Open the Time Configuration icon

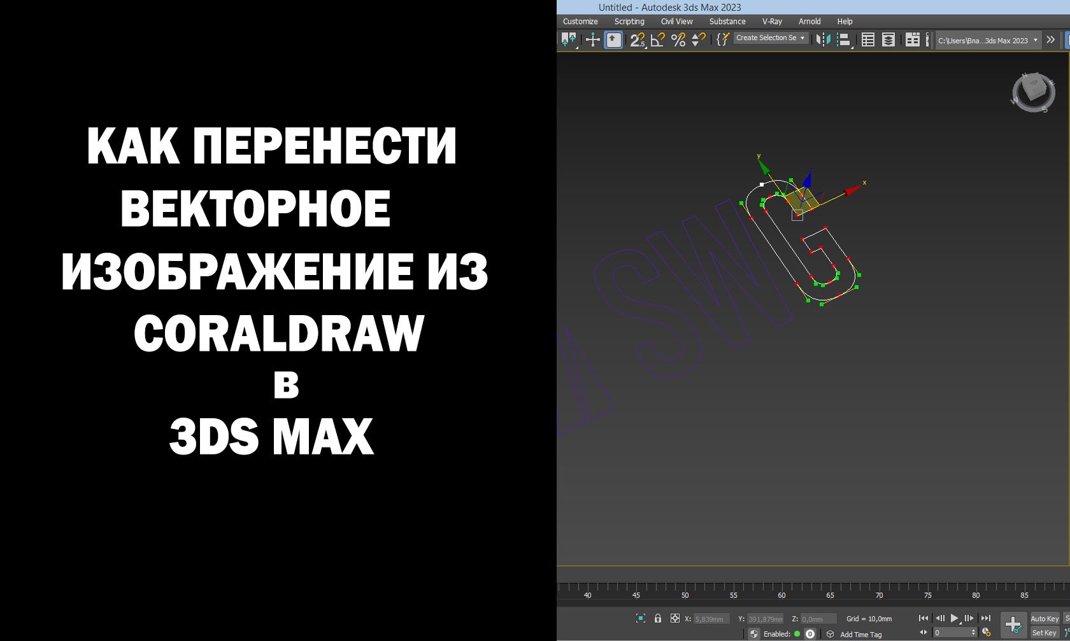[987, 633]
